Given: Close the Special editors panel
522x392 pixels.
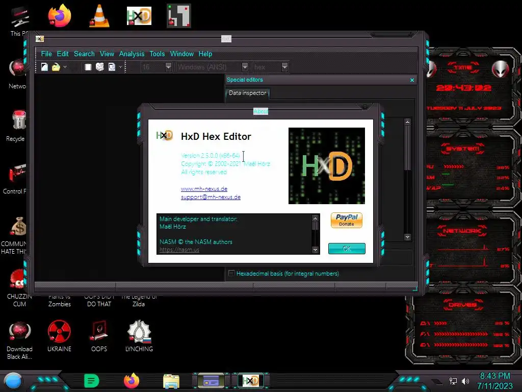Looking at the screenshot, I should [x=412, y=80].
